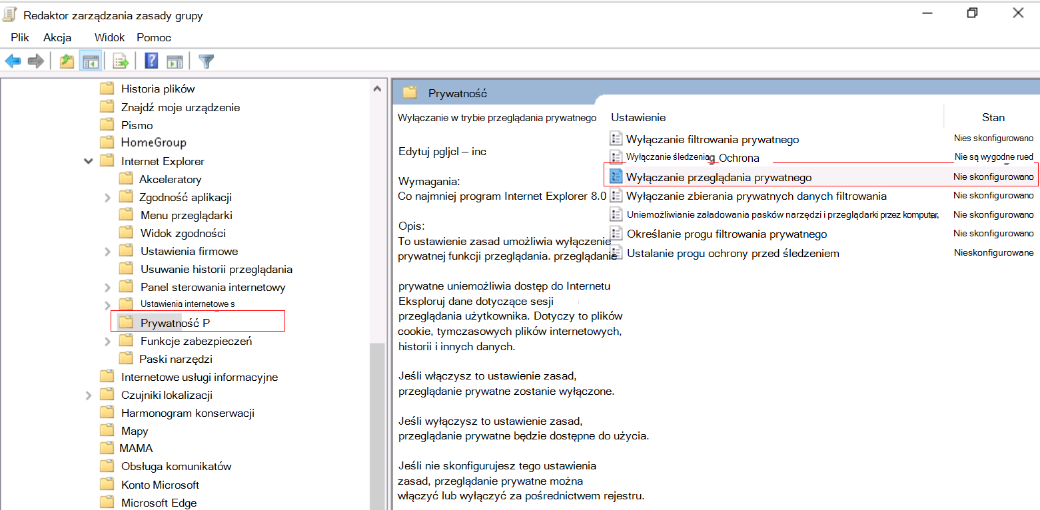Screen dimensions: 1040x510
Task: Open the Plik menu
Action: click(x=20, y=37)
